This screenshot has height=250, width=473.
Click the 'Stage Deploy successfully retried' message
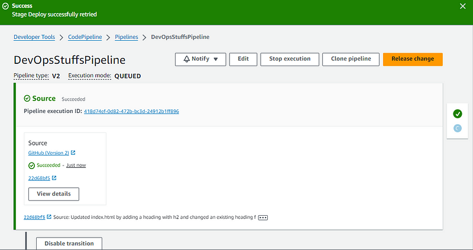point(54,14)
